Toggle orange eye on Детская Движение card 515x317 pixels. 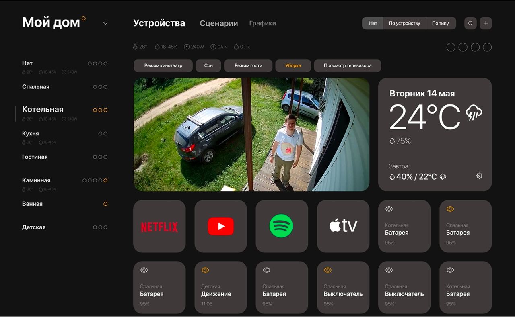[205, 270]
